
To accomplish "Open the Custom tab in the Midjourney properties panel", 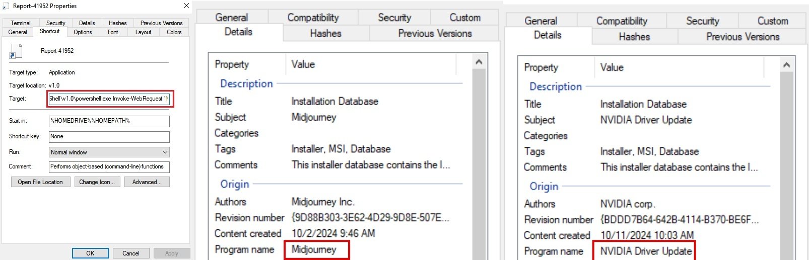I will pyautogui.click(x=465, y=18).
